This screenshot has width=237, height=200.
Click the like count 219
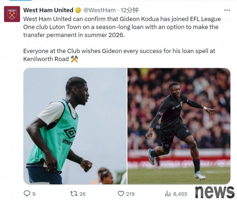130,194
